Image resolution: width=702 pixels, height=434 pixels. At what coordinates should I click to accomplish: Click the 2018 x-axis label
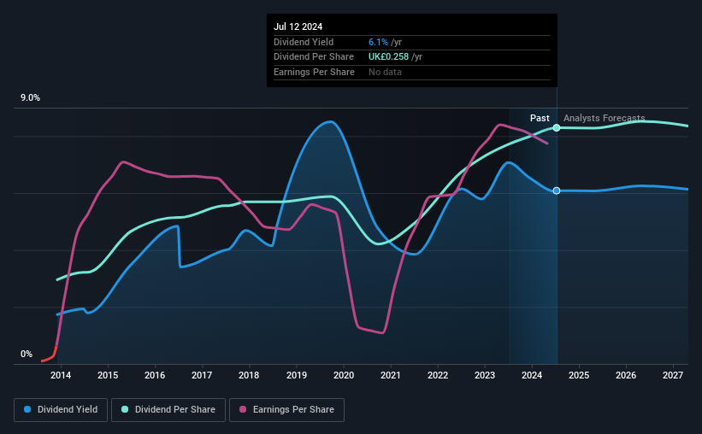(249, 375)
